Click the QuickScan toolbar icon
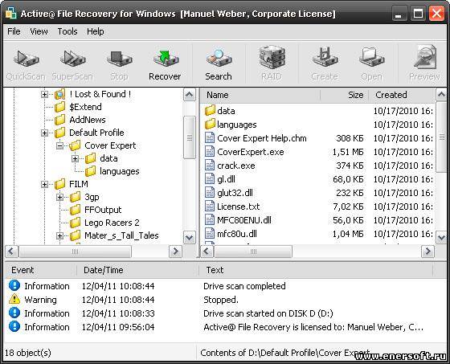Image resolution: width=450 pixels, height=364 pixels. coord(26,59)
